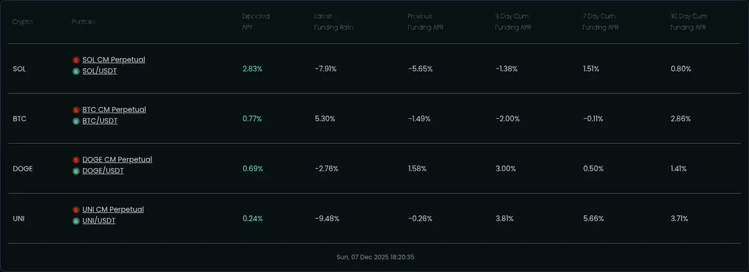Click the SOL expected APY value 2.83%
Image resolution: width=749 pixels, height=272 pixels.
[x=253, y=69]
